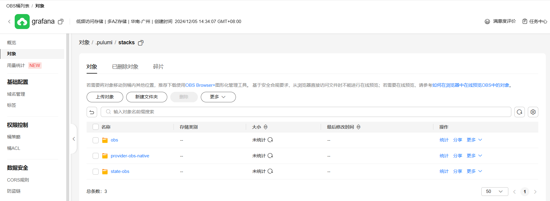Expand 更多 options for state-obs row

pyautogui.click(x=474, y=171)
